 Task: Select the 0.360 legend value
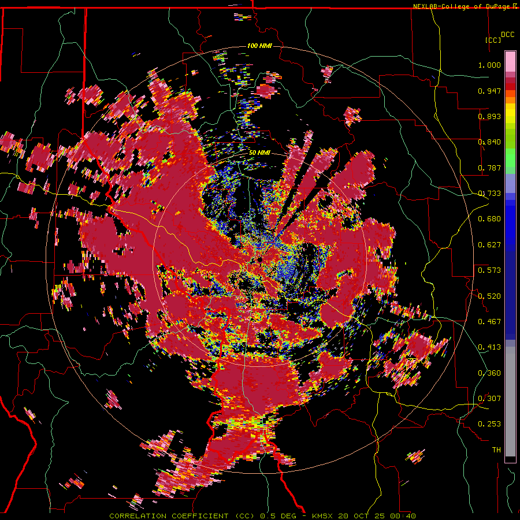click(x=489, y=373)
